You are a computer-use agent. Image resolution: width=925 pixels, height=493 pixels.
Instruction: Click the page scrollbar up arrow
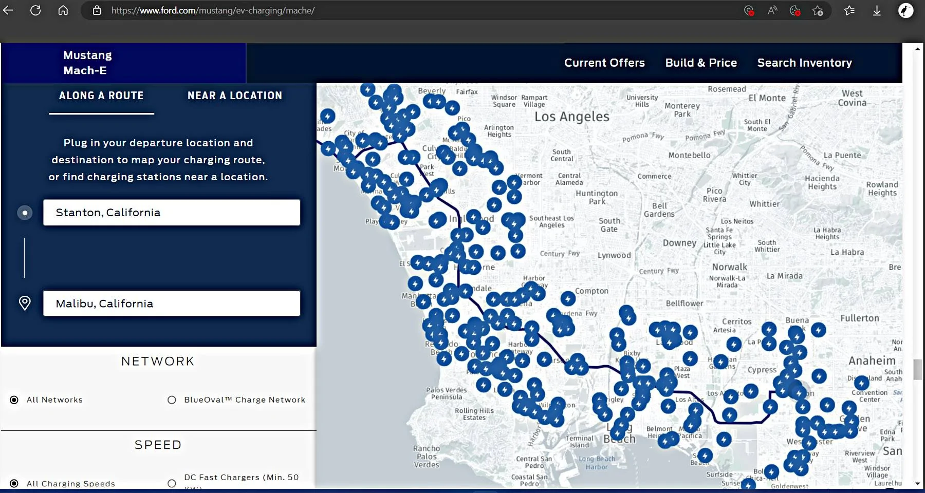[x=918, y=49]
